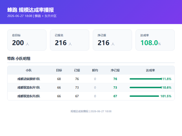Click target 66 in 东升2队 row
This screenshot has width=182, height=136.
(59, 96)
